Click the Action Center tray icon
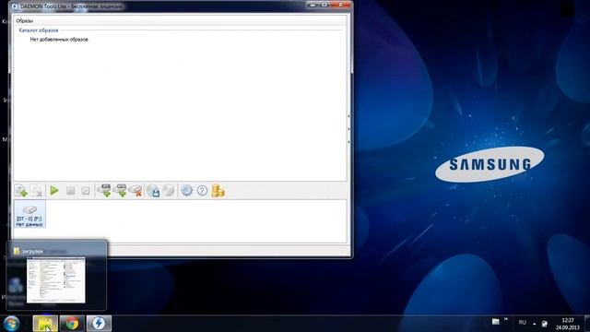 coord(545,324)
